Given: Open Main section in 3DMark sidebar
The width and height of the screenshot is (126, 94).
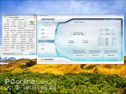Looking at the screenshot, I should tap(43, 30).
